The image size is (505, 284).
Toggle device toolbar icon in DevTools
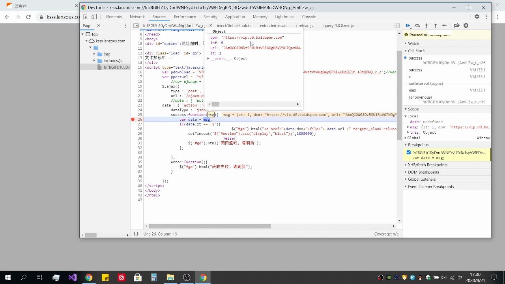click(x=94, y=17)
